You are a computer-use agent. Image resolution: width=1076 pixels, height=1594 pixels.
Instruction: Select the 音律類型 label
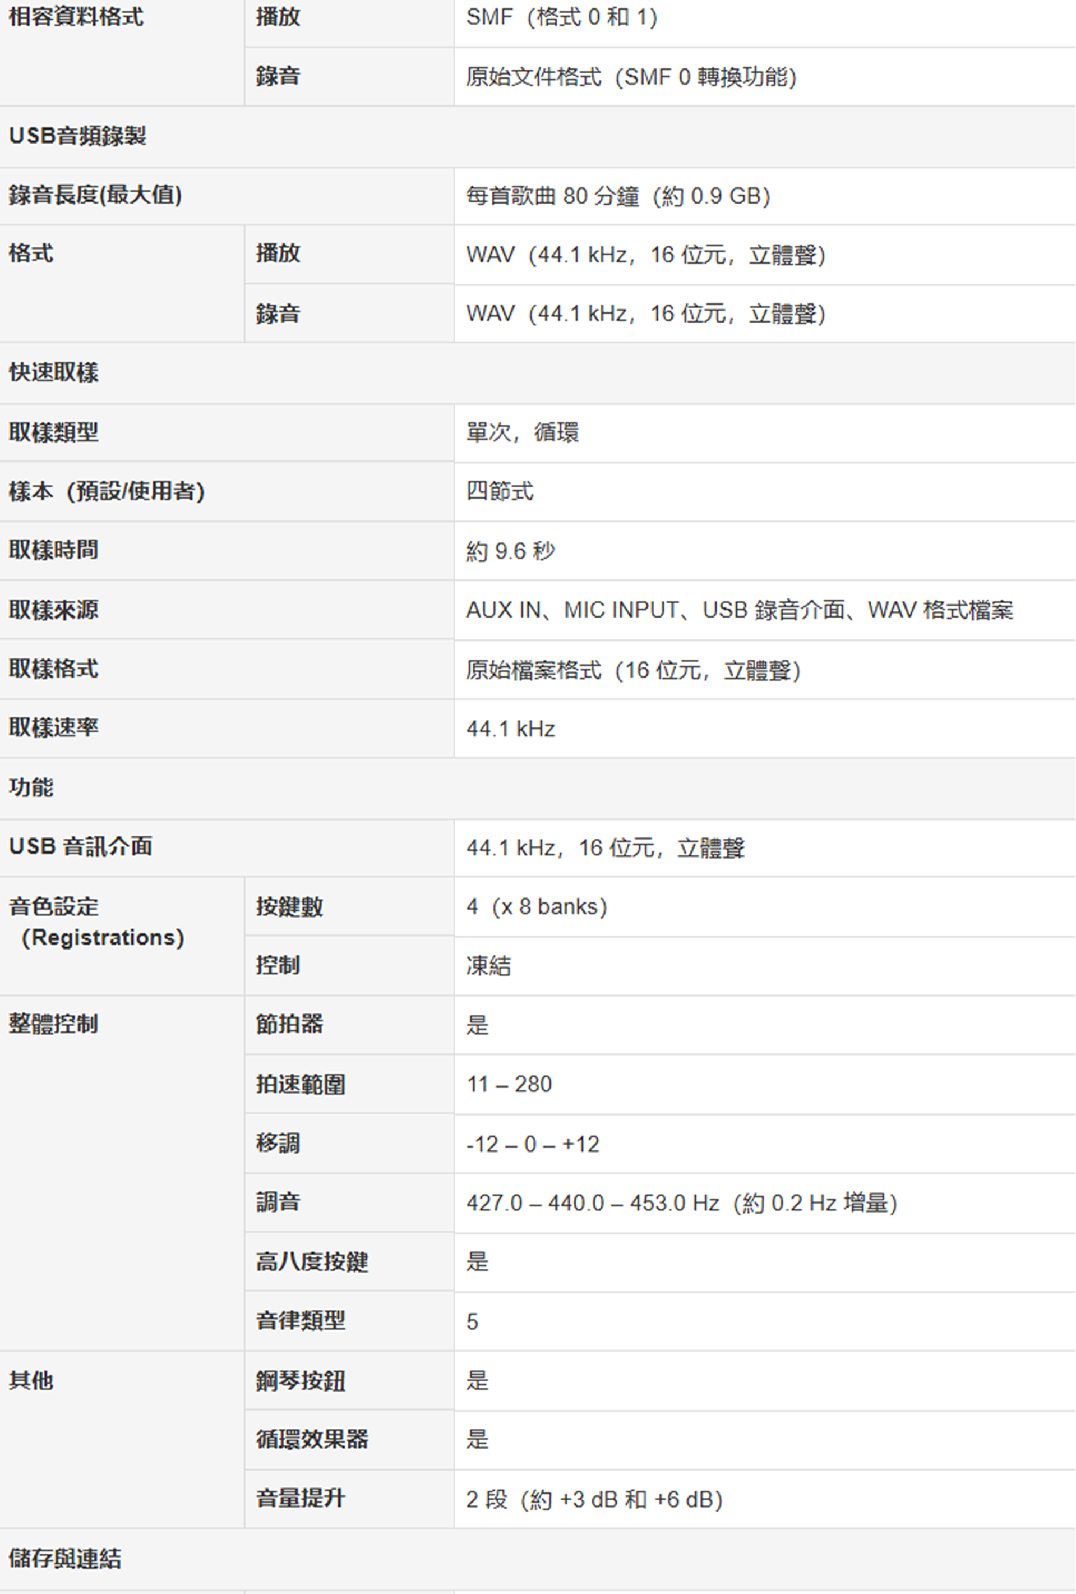(301, 1320)
